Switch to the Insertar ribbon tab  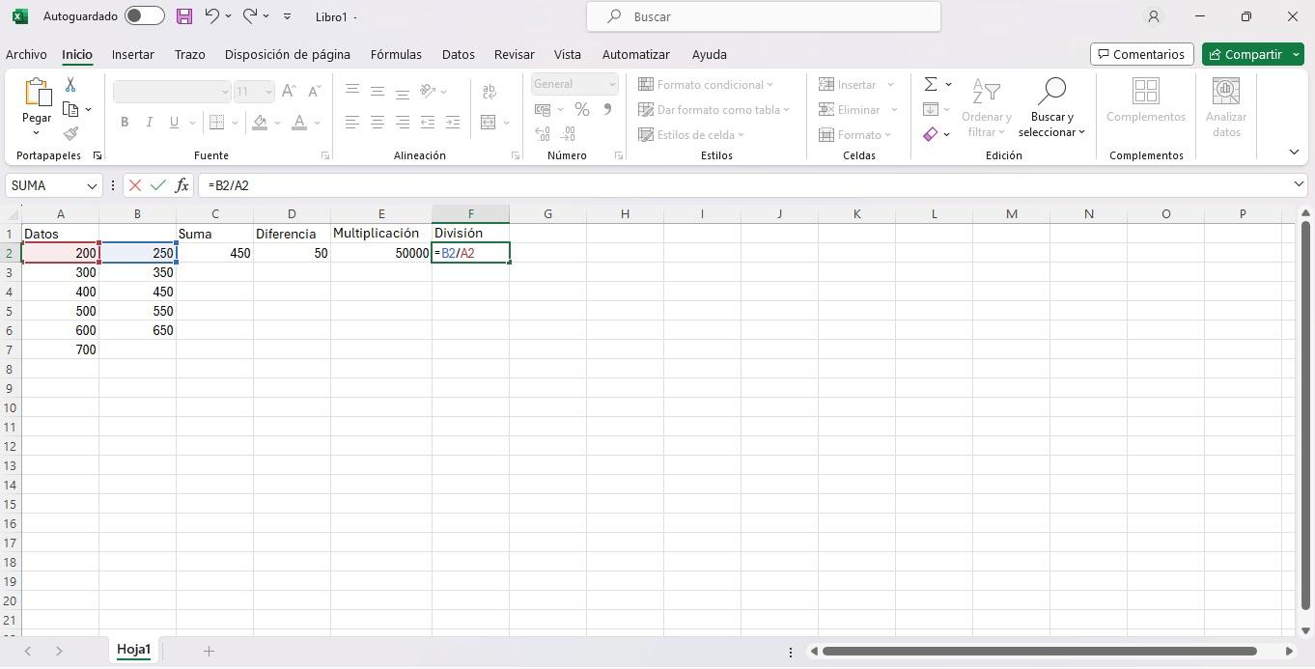133,54
